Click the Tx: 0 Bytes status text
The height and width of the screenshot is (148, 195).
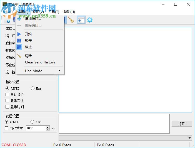pos(105,145)
